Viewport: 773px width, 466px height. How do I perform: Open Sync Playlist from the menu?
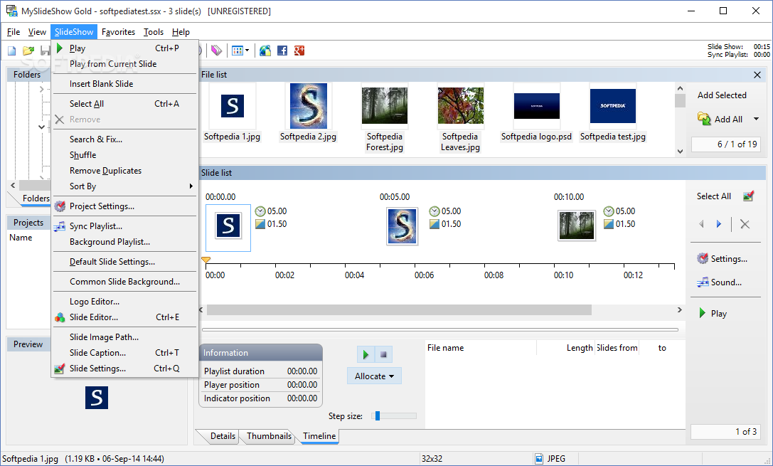click(124, 226)
